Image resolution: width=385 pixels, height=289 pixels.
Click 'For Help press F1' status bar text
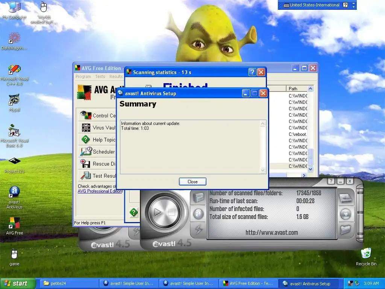(90, 223)
